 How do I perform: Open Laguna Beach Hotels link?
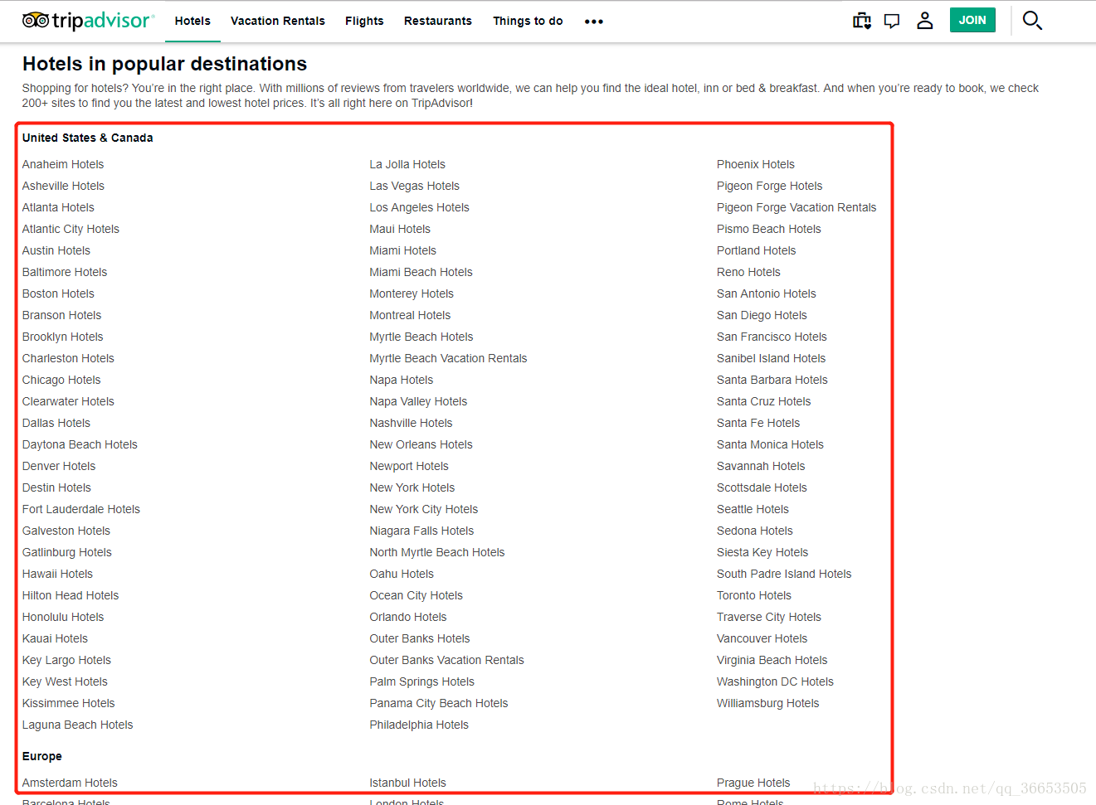coord(77,725)
